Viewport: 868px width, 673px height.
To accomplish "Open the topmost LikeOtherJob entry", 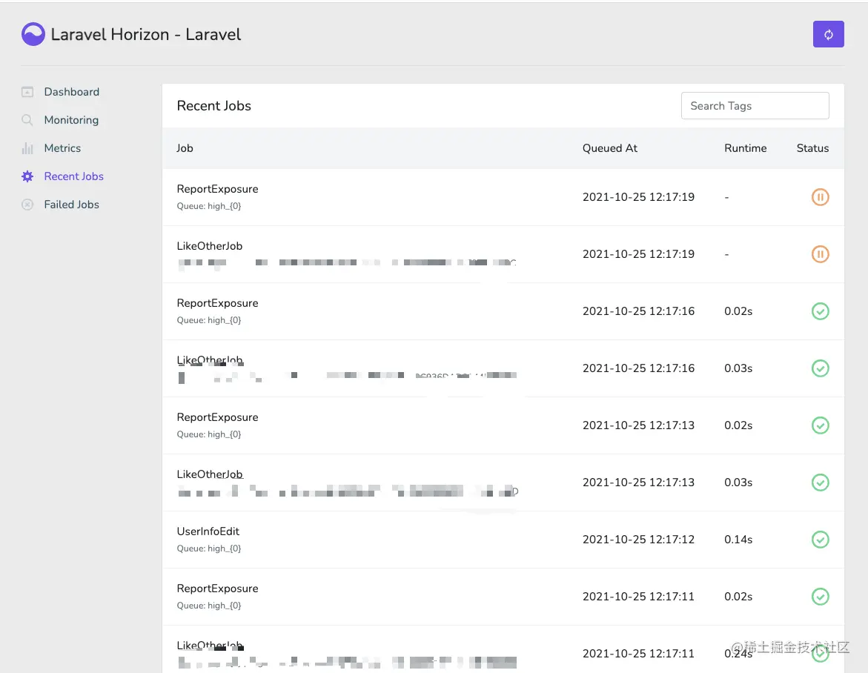I will point(209,246).
